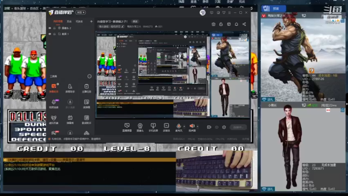Screen dimensions: 348x196
Task: Open the layout icon above preview
Action: pos(229,24)
